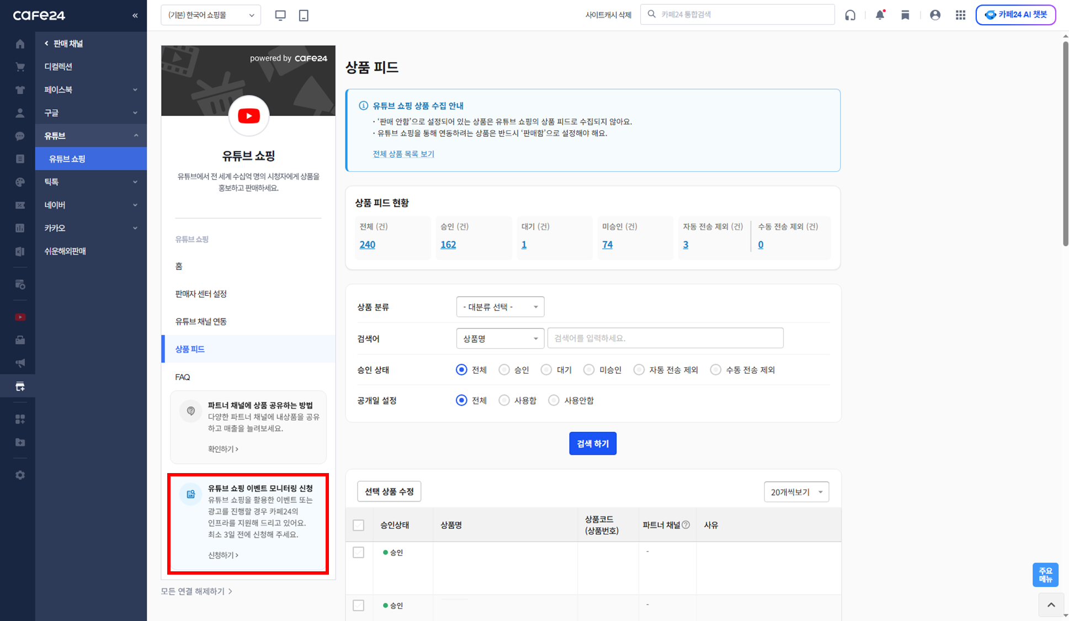The height and width of the screenshot is (621, 1069).
Task: Select 수동 전송 제외 radio
Action: 716,370
